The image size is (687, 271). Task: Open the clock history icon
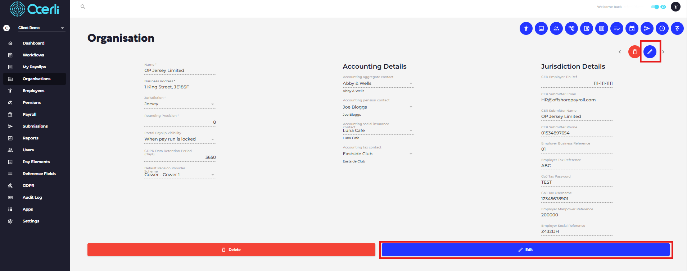(662, 28)
